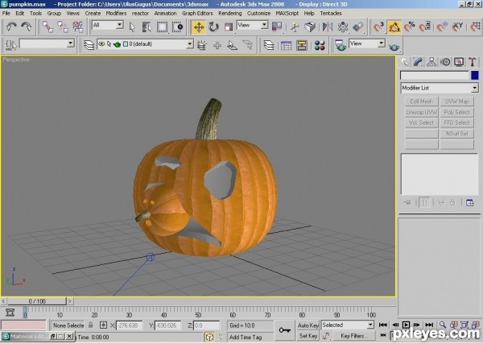Switch to the Motion panel tab
This screenshot has height=344, width=483.
[x=445, y=62]
